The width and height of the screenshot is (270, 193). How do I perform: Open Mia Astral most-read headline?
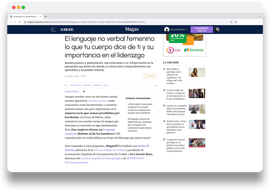tap(175, 76)
